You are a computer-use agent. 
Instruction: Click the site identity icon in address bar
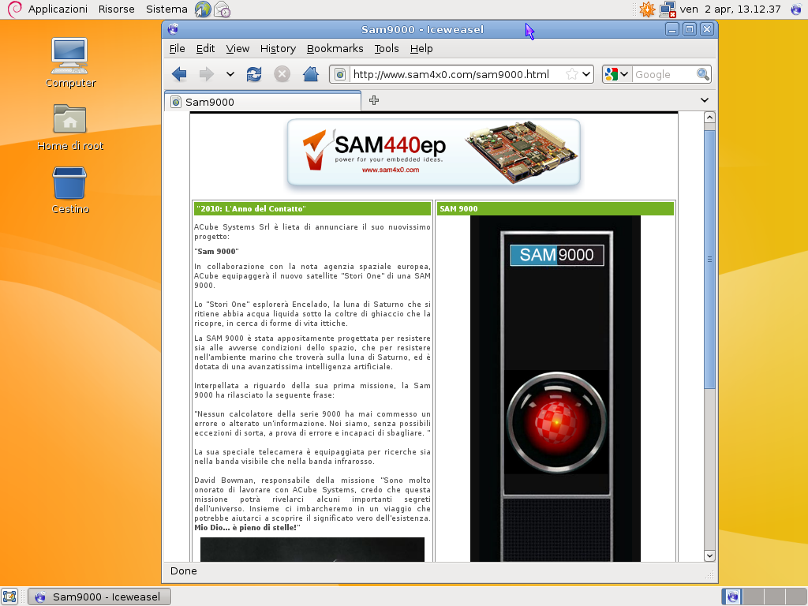340,74
